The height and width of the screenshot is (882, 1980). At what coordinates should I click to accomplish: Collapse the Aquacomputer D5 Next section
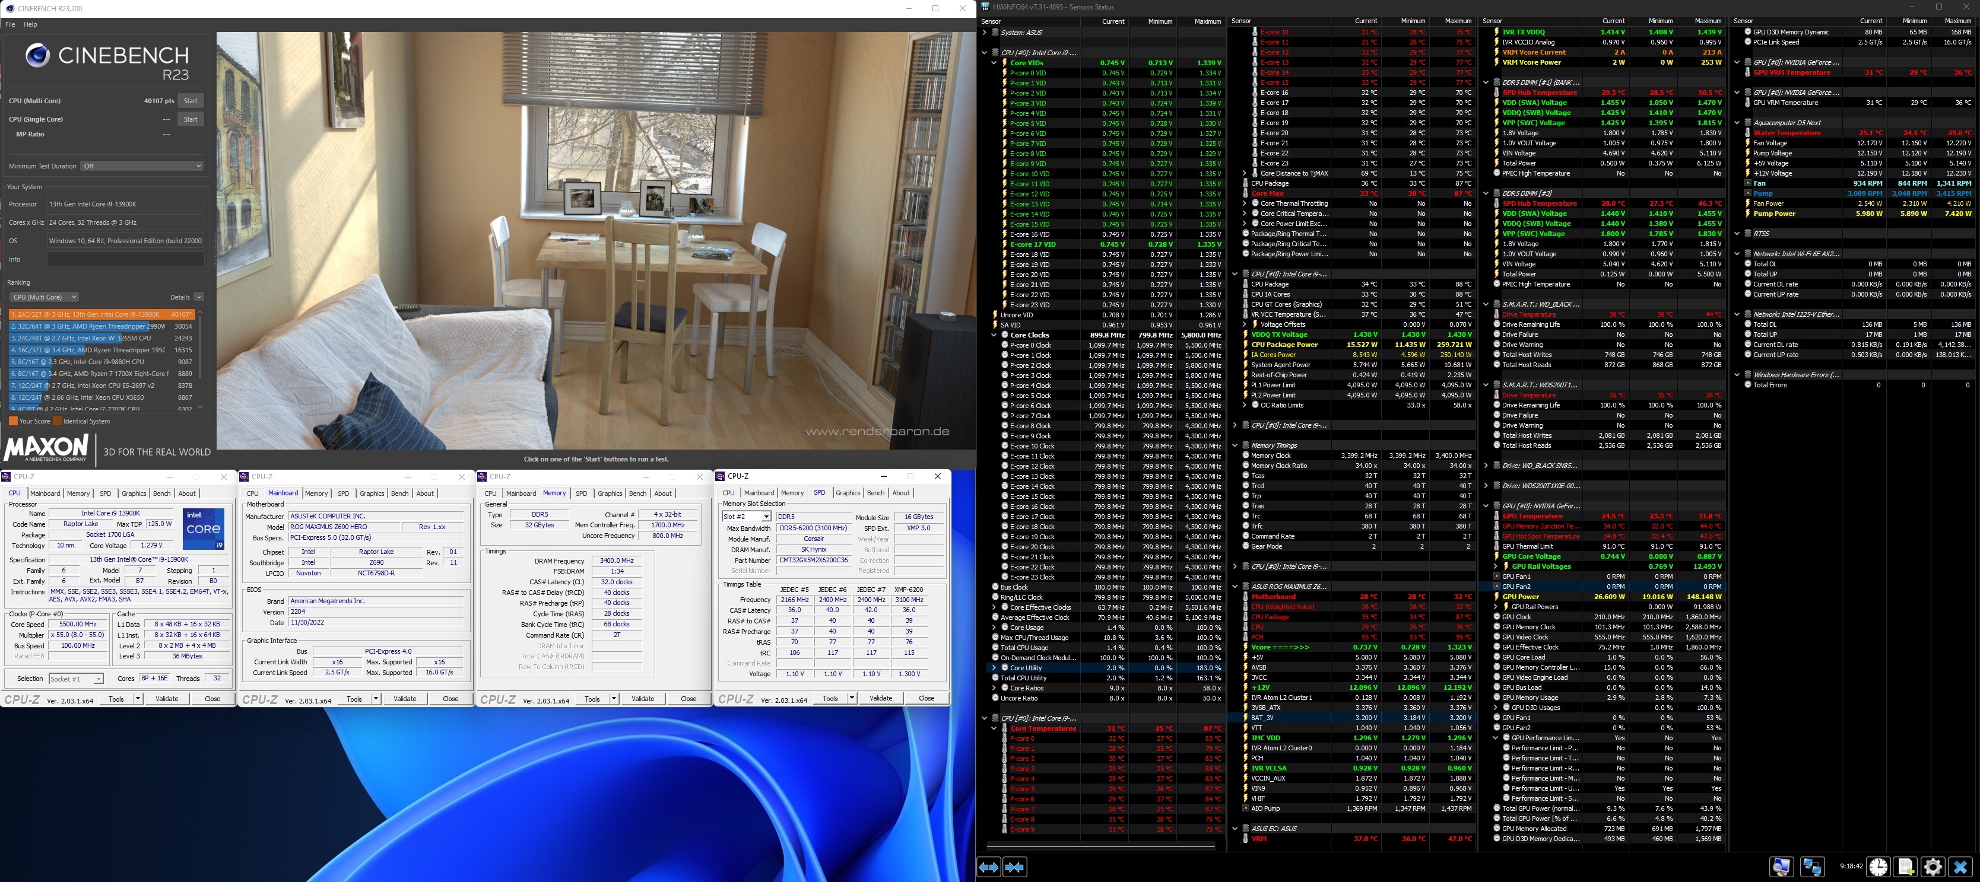1737,123
